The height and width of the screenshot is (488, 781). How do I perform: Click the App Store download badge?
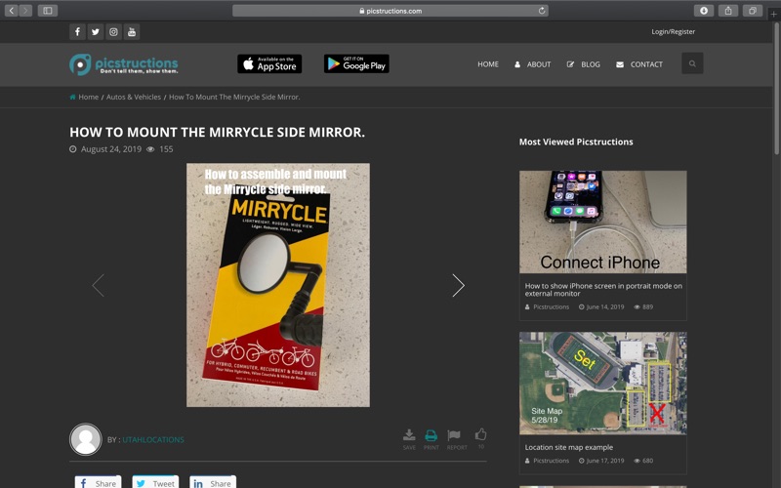coord(269,63)
